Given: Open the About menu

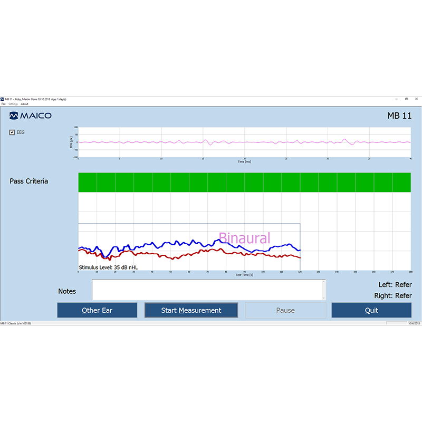Looking at the screenshot, I should pyautogui.click(x=24, y=104).
